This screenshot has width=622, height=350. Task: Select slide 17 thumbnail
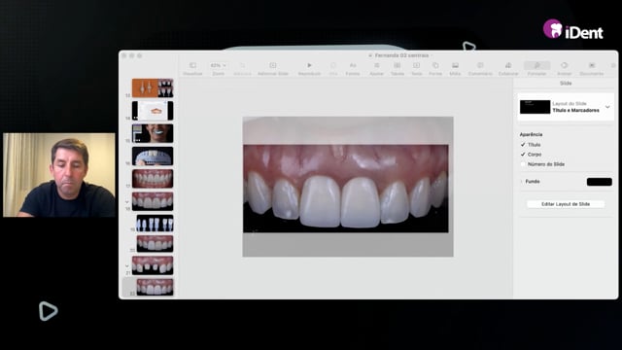click(153, 179)
